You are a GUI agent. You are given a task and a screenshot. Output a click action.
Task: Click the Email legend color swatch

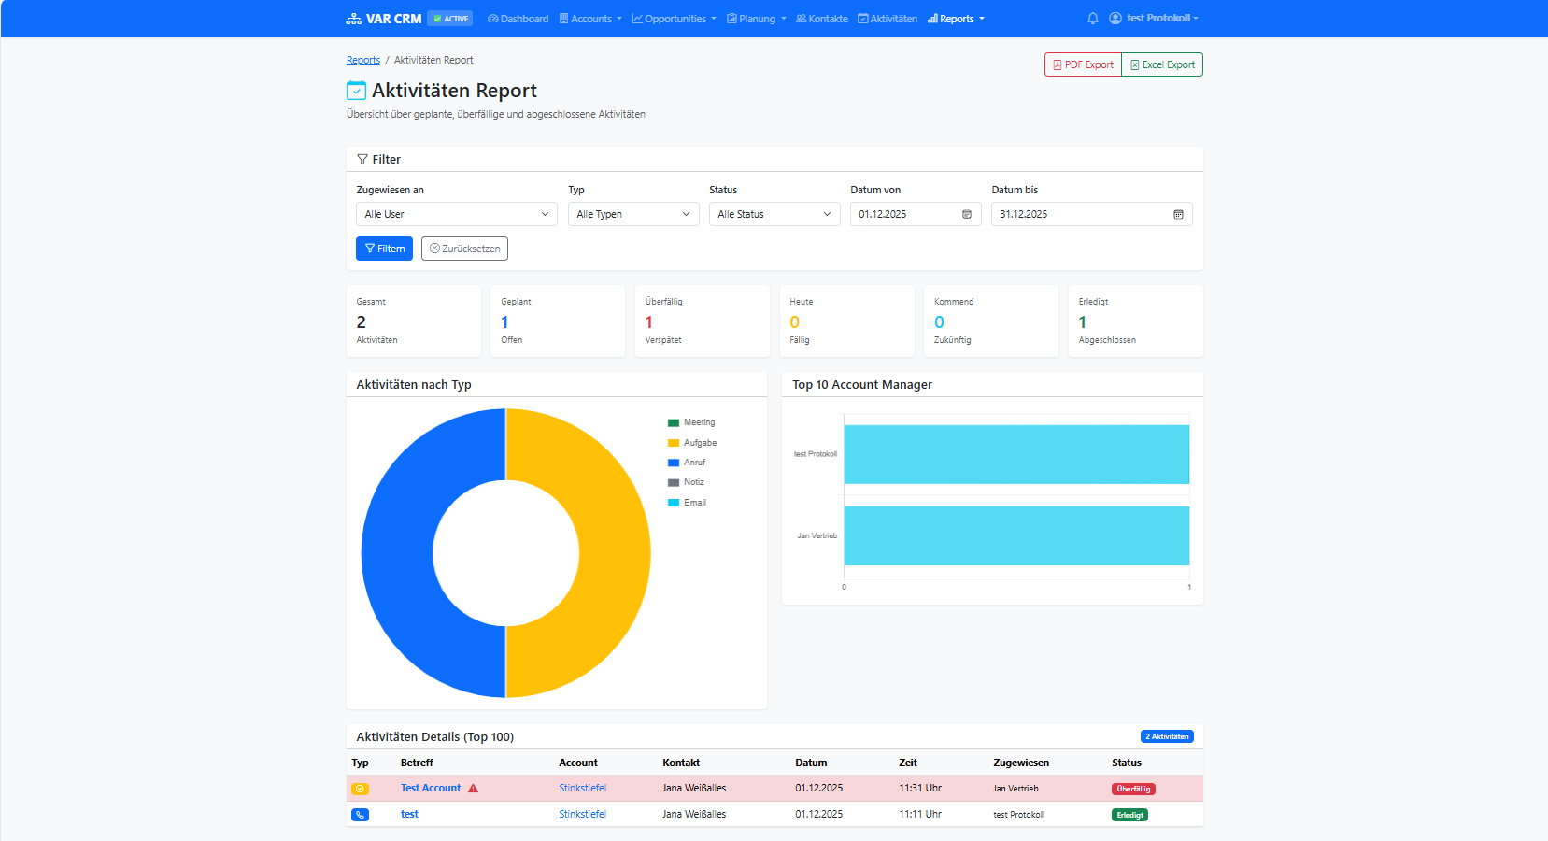673,503
